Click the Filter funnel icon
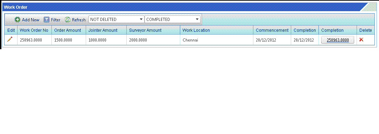This screenshot has width=379, height=134. [47, 20]
